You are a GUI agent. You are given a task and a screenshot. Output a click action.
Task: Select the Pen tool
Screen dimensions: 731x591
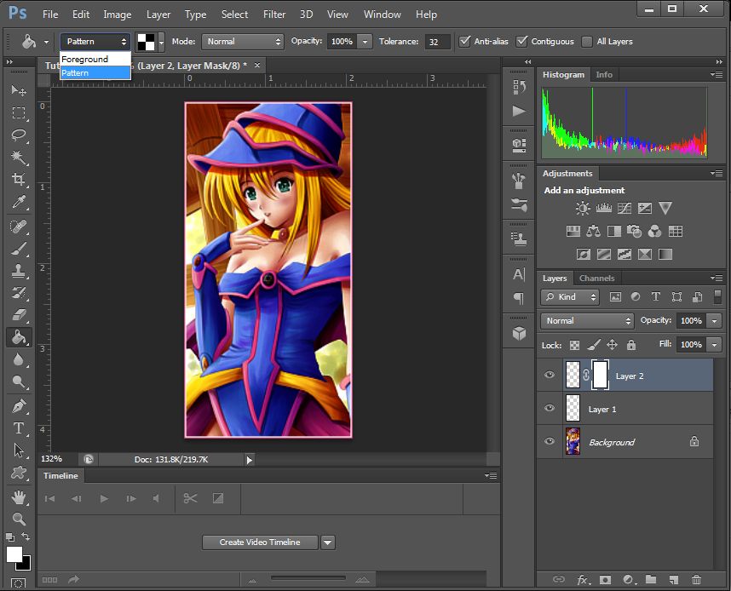point(19,406)
